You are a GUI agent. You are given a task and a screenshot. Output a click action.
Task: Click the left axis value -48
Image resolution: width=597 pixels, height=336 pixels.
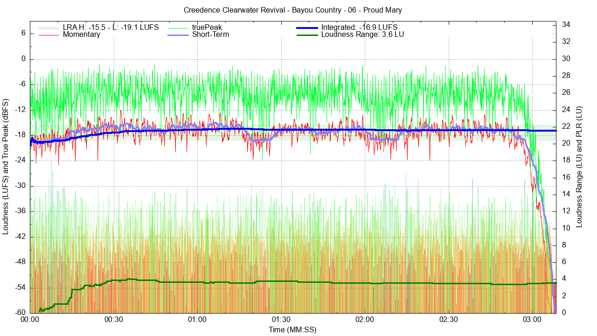[21, 262]
